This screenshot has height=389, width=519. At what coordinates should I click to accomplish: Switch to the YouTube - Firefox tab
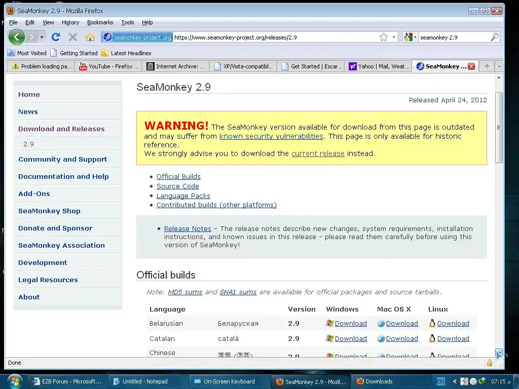point(109,66)
